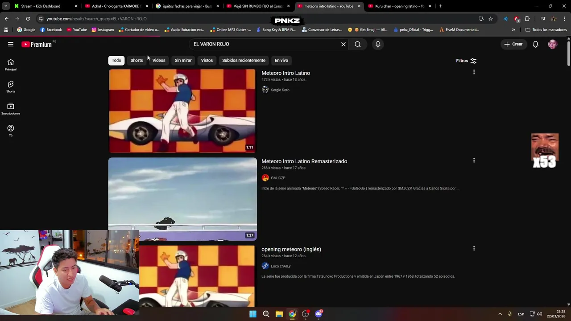Select the Subidos recientemente chip

click(x=244, y=60)
